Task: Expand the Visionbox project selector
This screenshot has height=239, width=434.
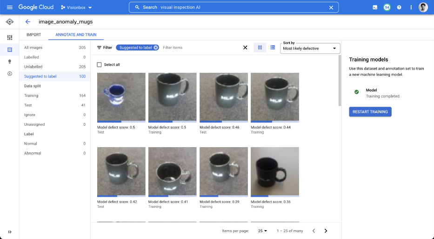Action: [x=77, y=7]
